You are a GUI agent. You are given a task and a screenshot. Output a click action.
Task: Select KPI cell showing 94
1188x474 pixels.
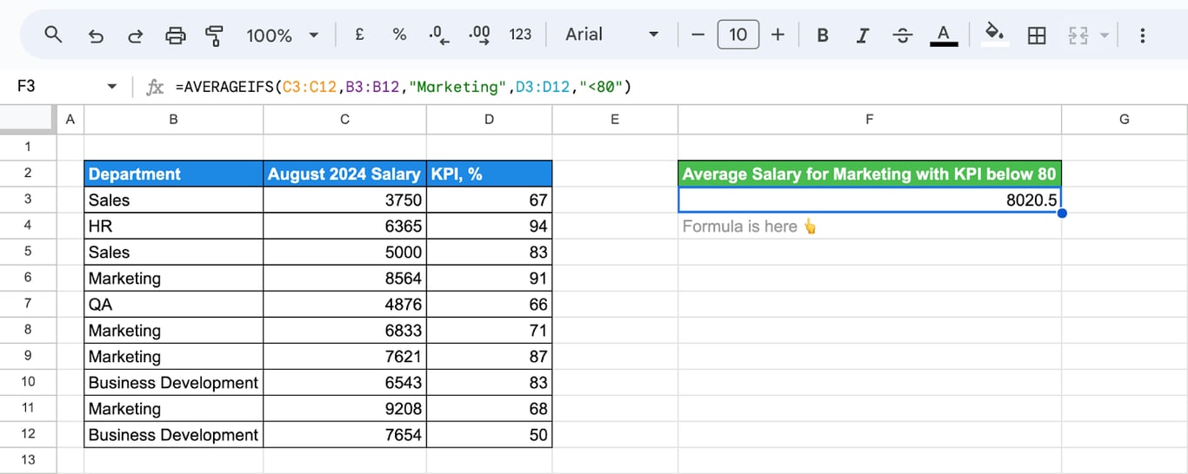pos(489,226)
